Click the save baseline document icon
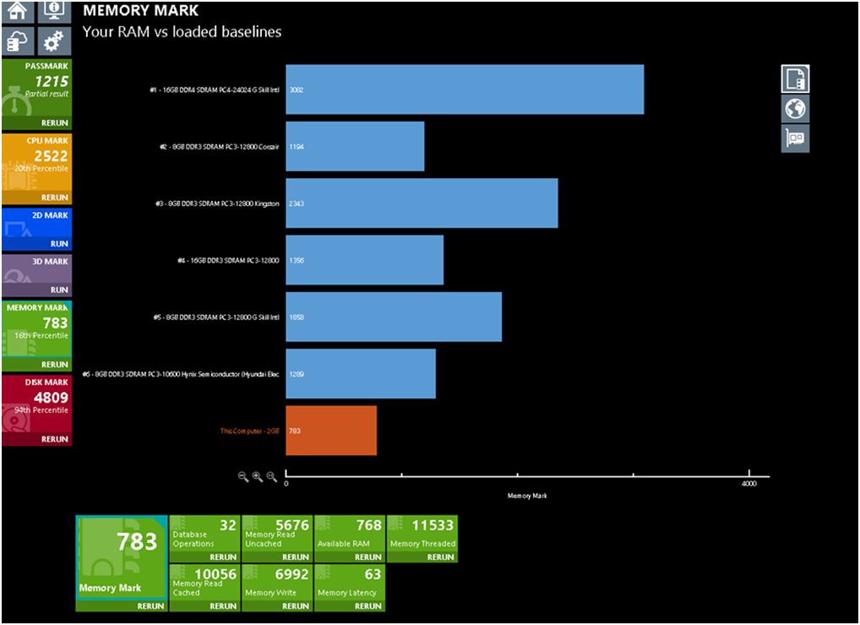860x625 pixels. pyautogui.click(x=795, y=79)
